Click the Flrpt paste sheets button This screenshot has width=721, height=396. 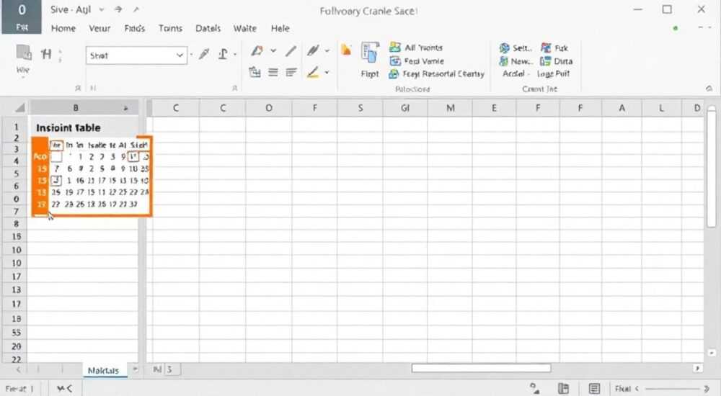[370, 60]
